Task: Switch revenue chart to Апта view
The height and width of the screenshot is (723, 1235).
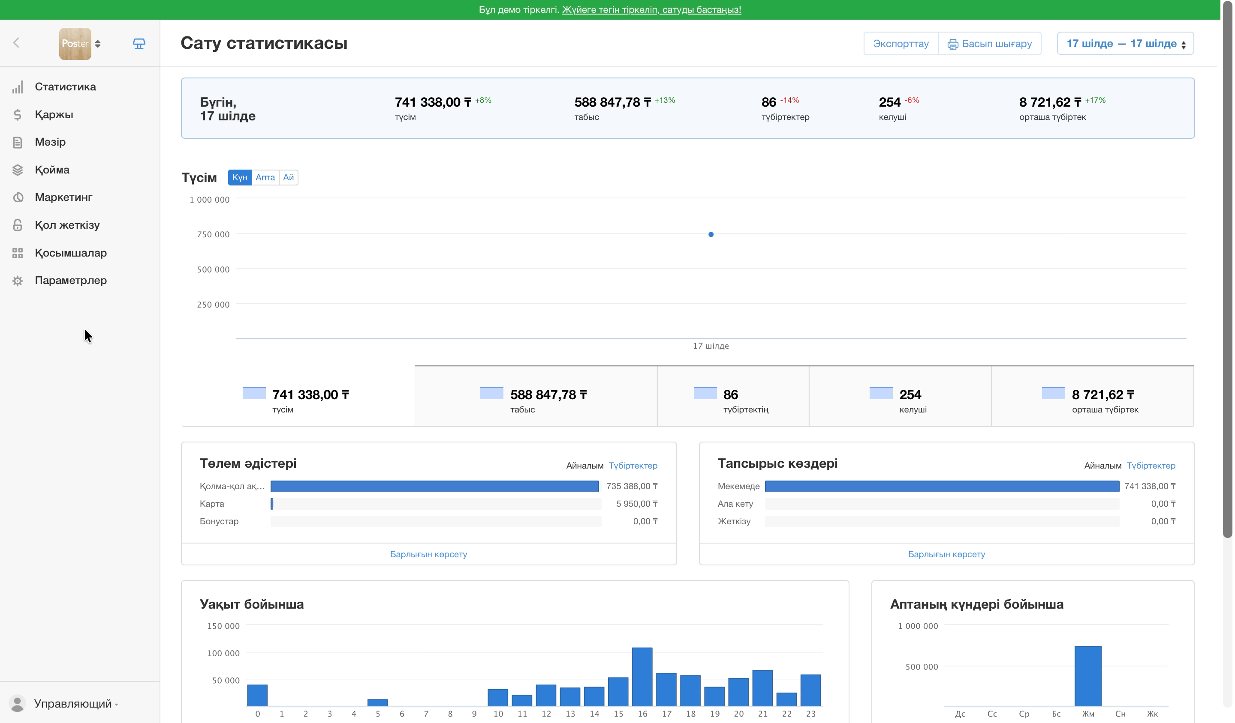Action: pyautogui.click(x=265, y=177)
